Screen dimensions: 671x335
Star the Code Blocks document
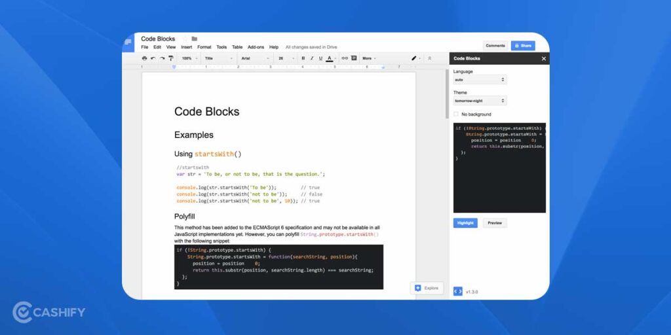(x=185, y=39)
